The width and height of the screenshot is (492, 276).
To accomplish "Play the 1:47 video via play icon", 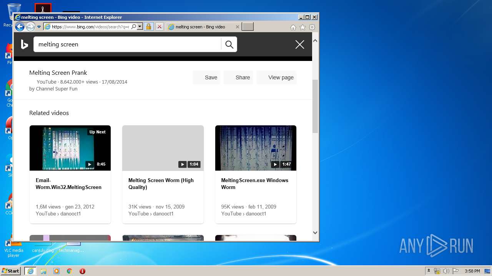I will (x=275, y=164).
